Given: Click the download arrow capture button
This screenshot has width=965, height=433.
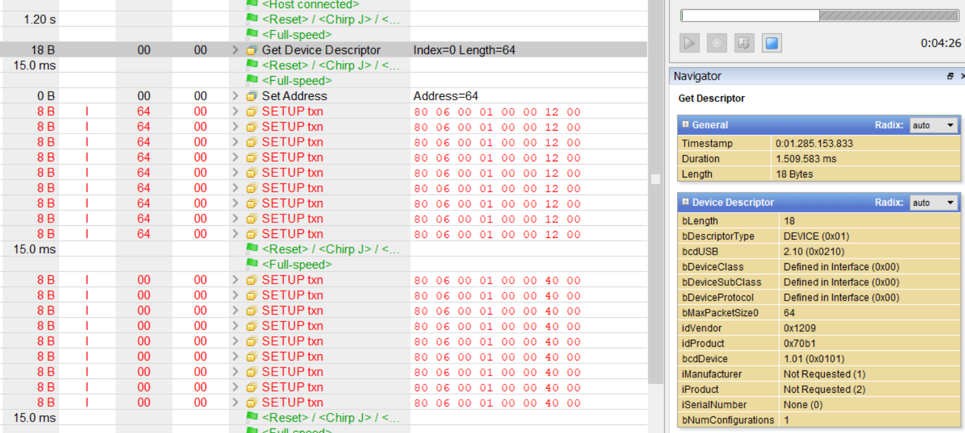Looking at the screenshot, I should 744,43.
